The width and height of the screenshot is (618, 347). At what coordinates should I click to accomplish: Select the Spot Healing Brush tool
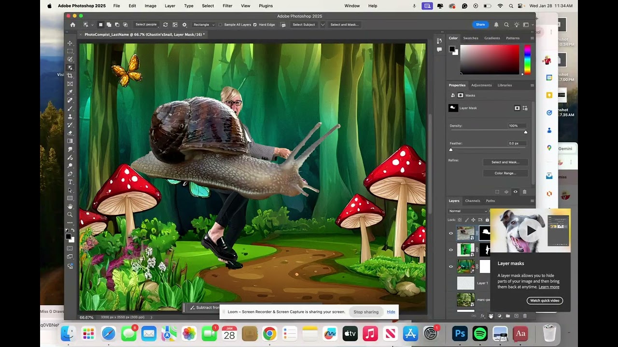point(70,100)
